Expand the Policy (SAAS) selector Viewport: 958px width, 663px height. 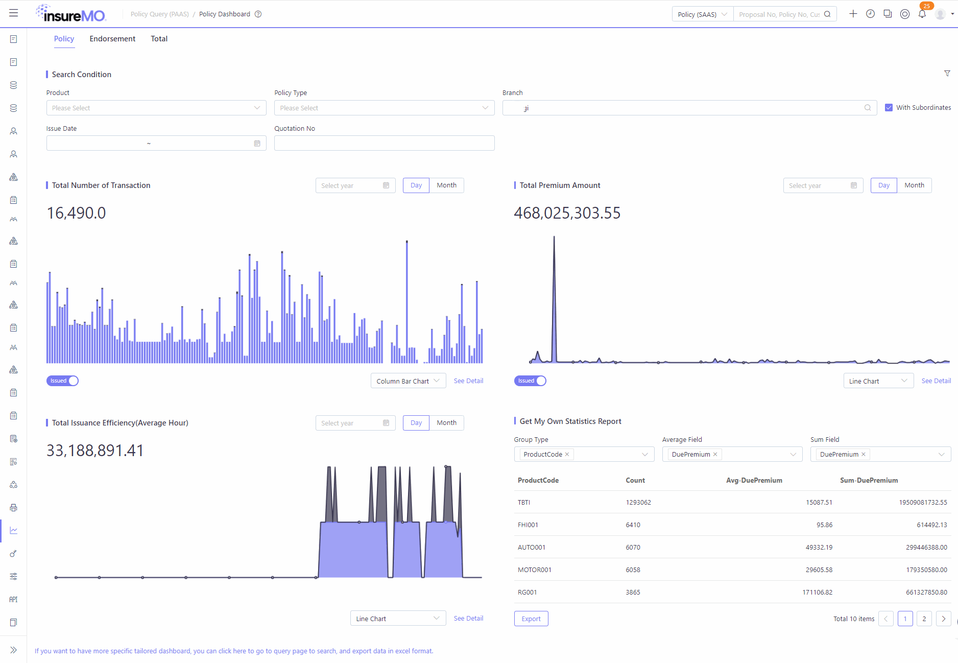[702, 14]
